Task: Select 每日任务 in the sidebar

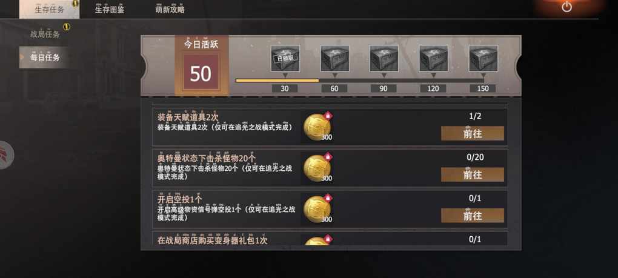Action: pyautogui.click(x=45, y=58)
